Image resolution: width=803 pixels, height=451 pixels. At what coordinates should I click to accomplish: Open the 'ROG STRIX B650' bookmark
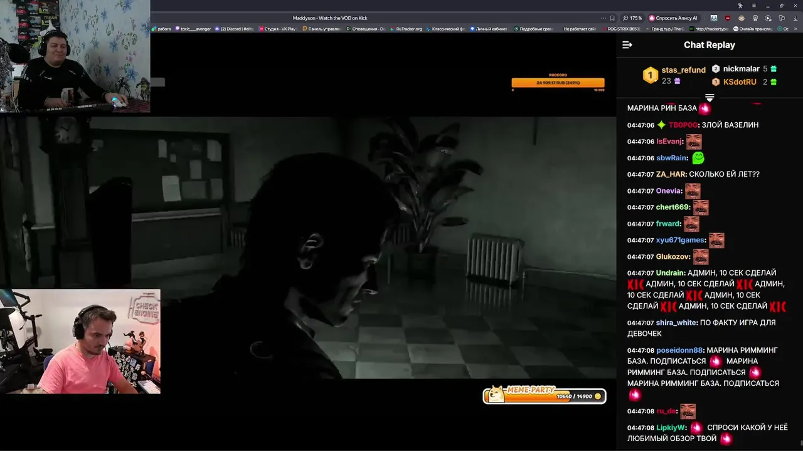pos(621,29)
